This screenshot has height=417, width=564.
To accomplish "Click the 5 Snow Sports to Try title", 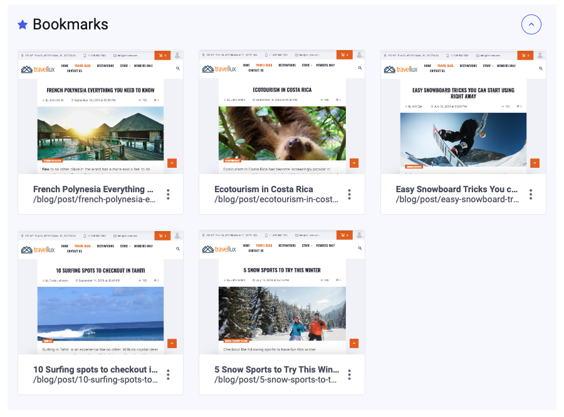I will coord(276,369).
